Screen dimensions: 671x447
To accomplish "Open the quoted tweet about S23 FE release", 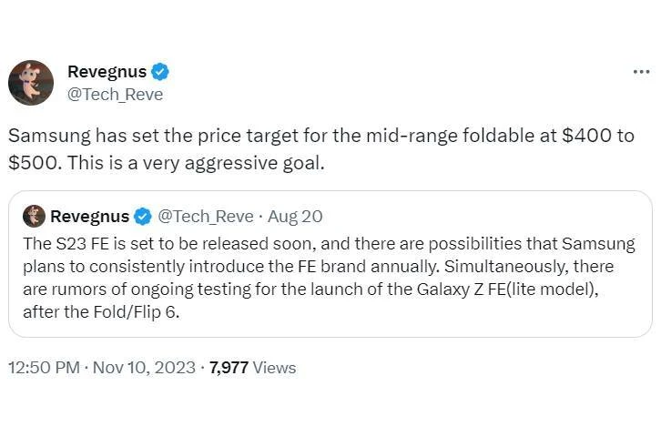I will 330,264.
